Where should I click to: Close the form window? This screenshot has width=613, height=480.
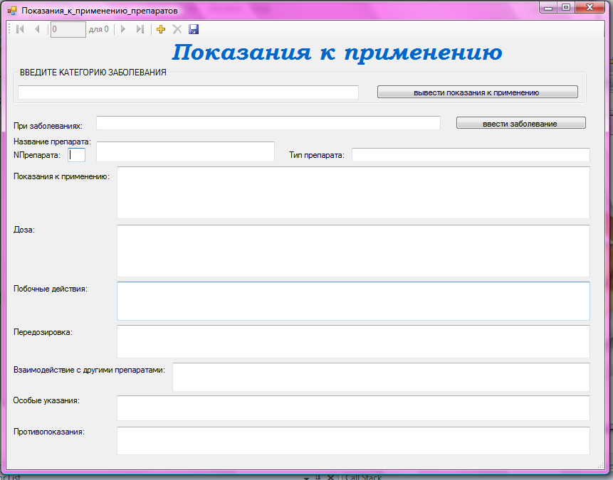590,8
